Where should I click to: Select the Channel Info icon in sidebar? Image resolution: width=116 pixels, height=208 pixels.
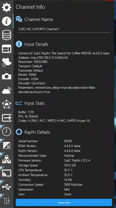(x=6, y=21)
